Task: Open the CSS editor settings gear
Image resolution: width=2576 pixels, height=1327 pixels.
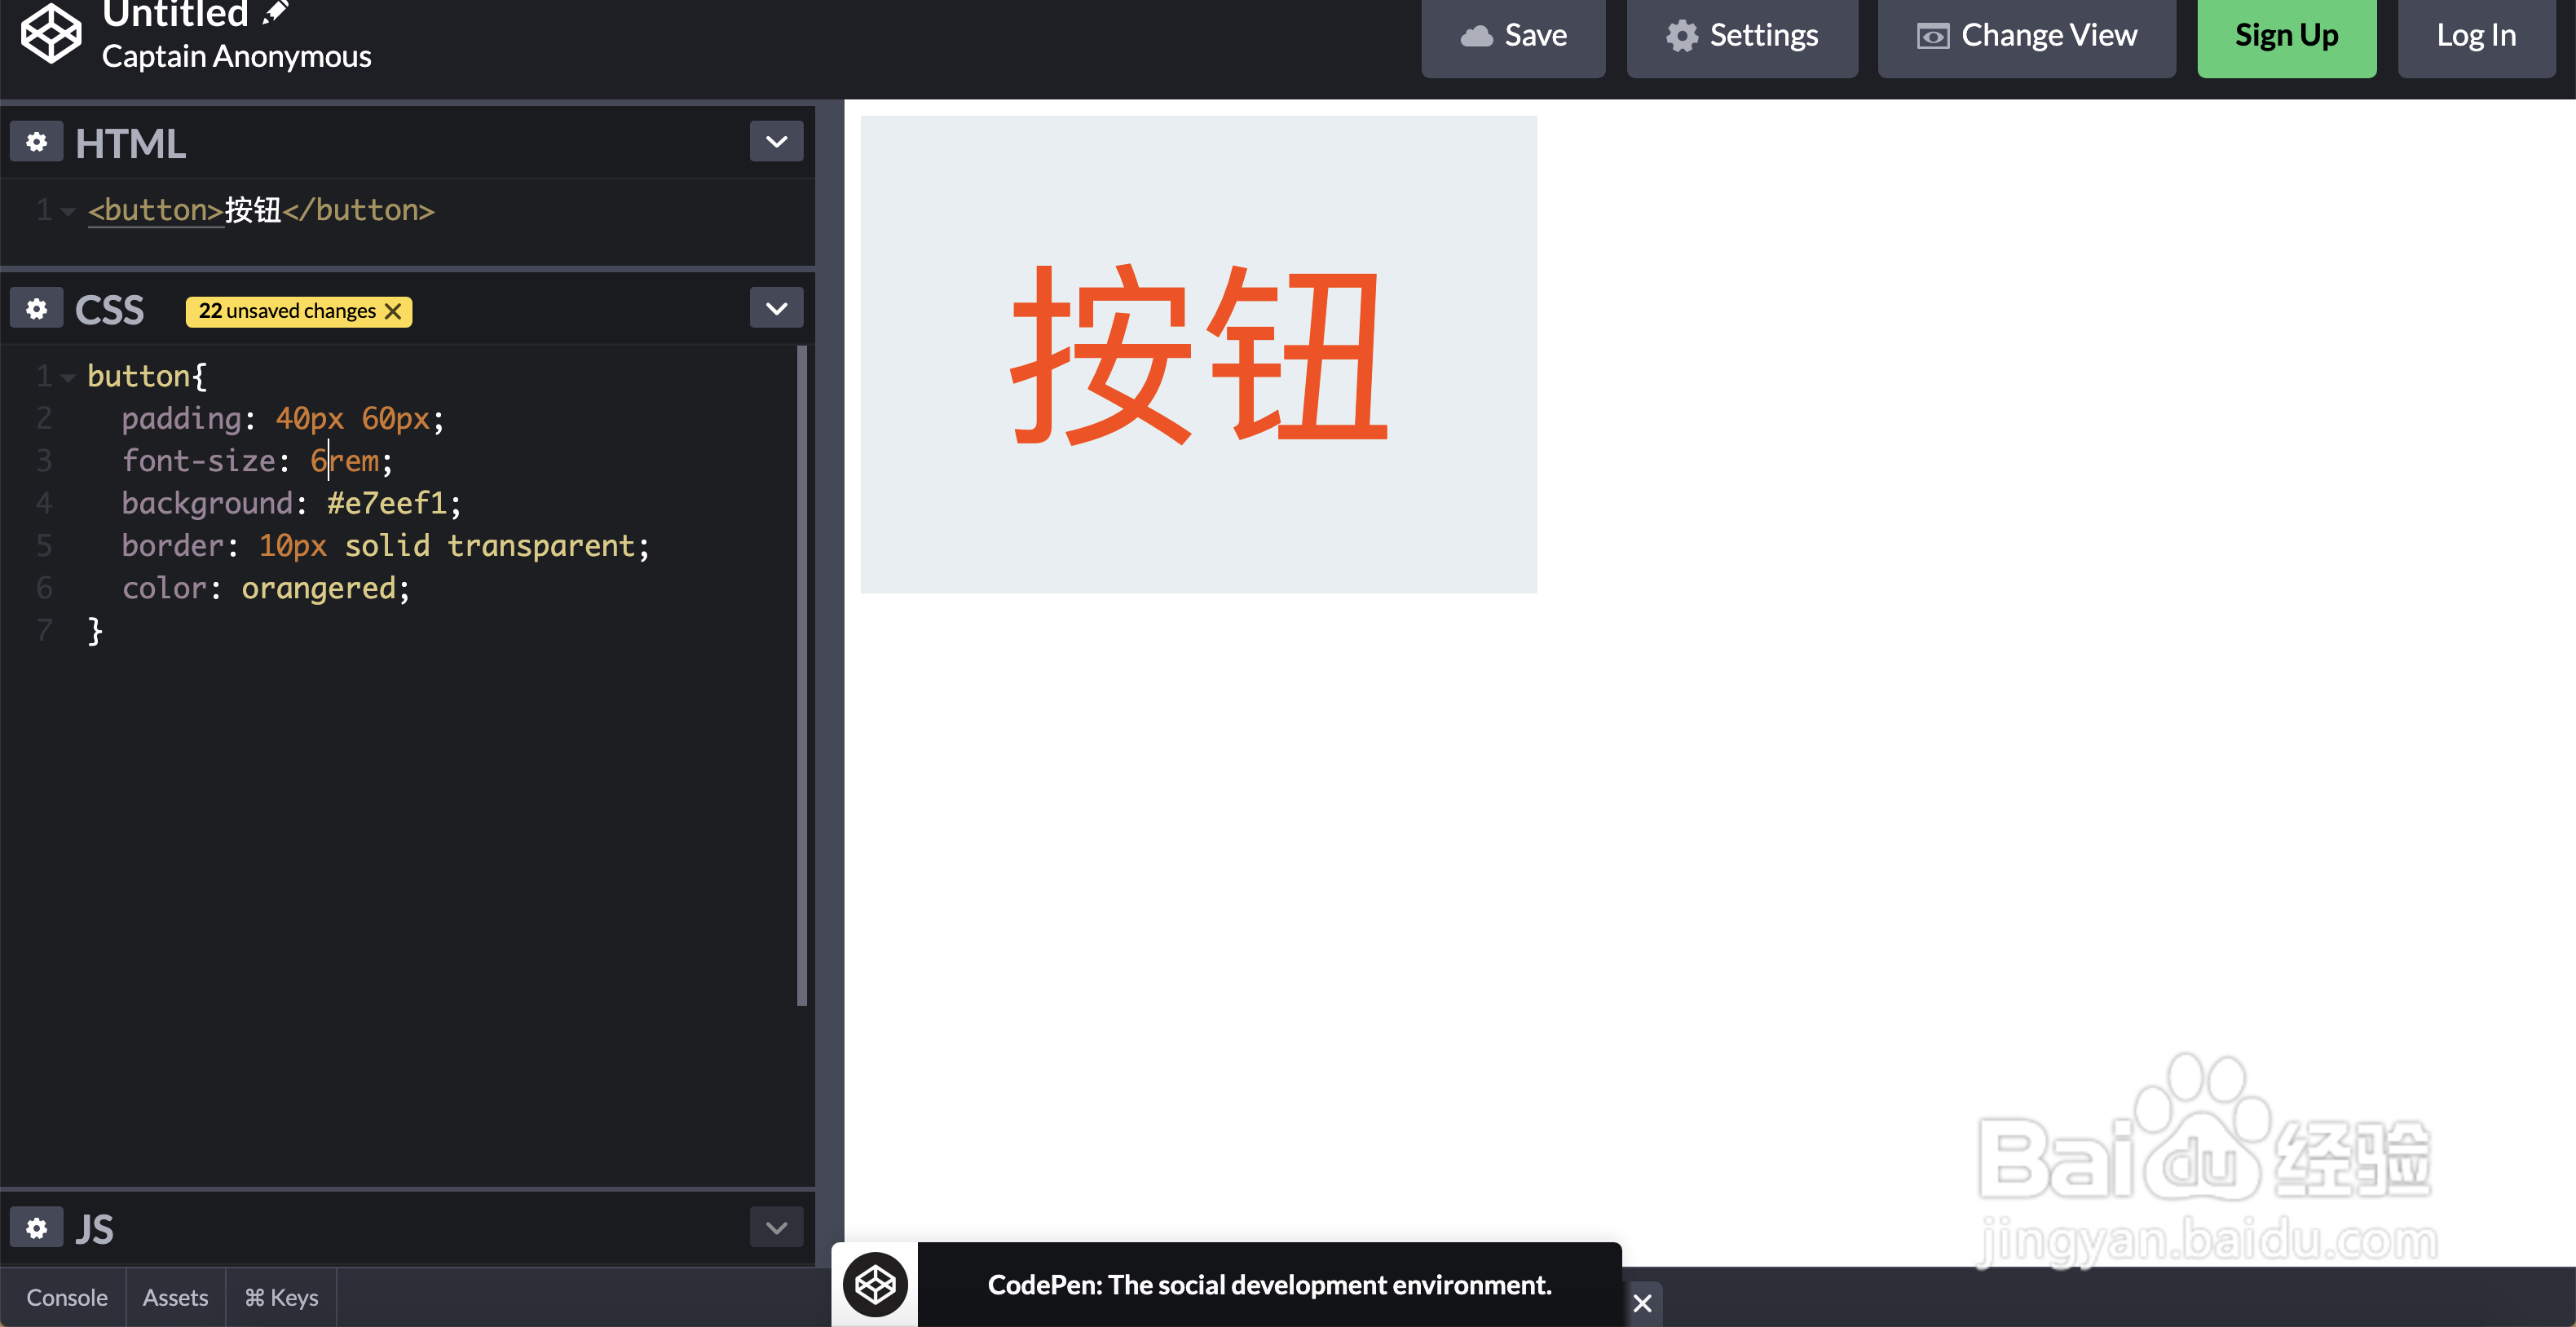Action: click(x=36, y=307)
